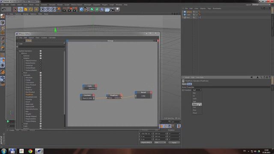
Task: Select the Live Selection arrow tool
Action: (15, 9)
